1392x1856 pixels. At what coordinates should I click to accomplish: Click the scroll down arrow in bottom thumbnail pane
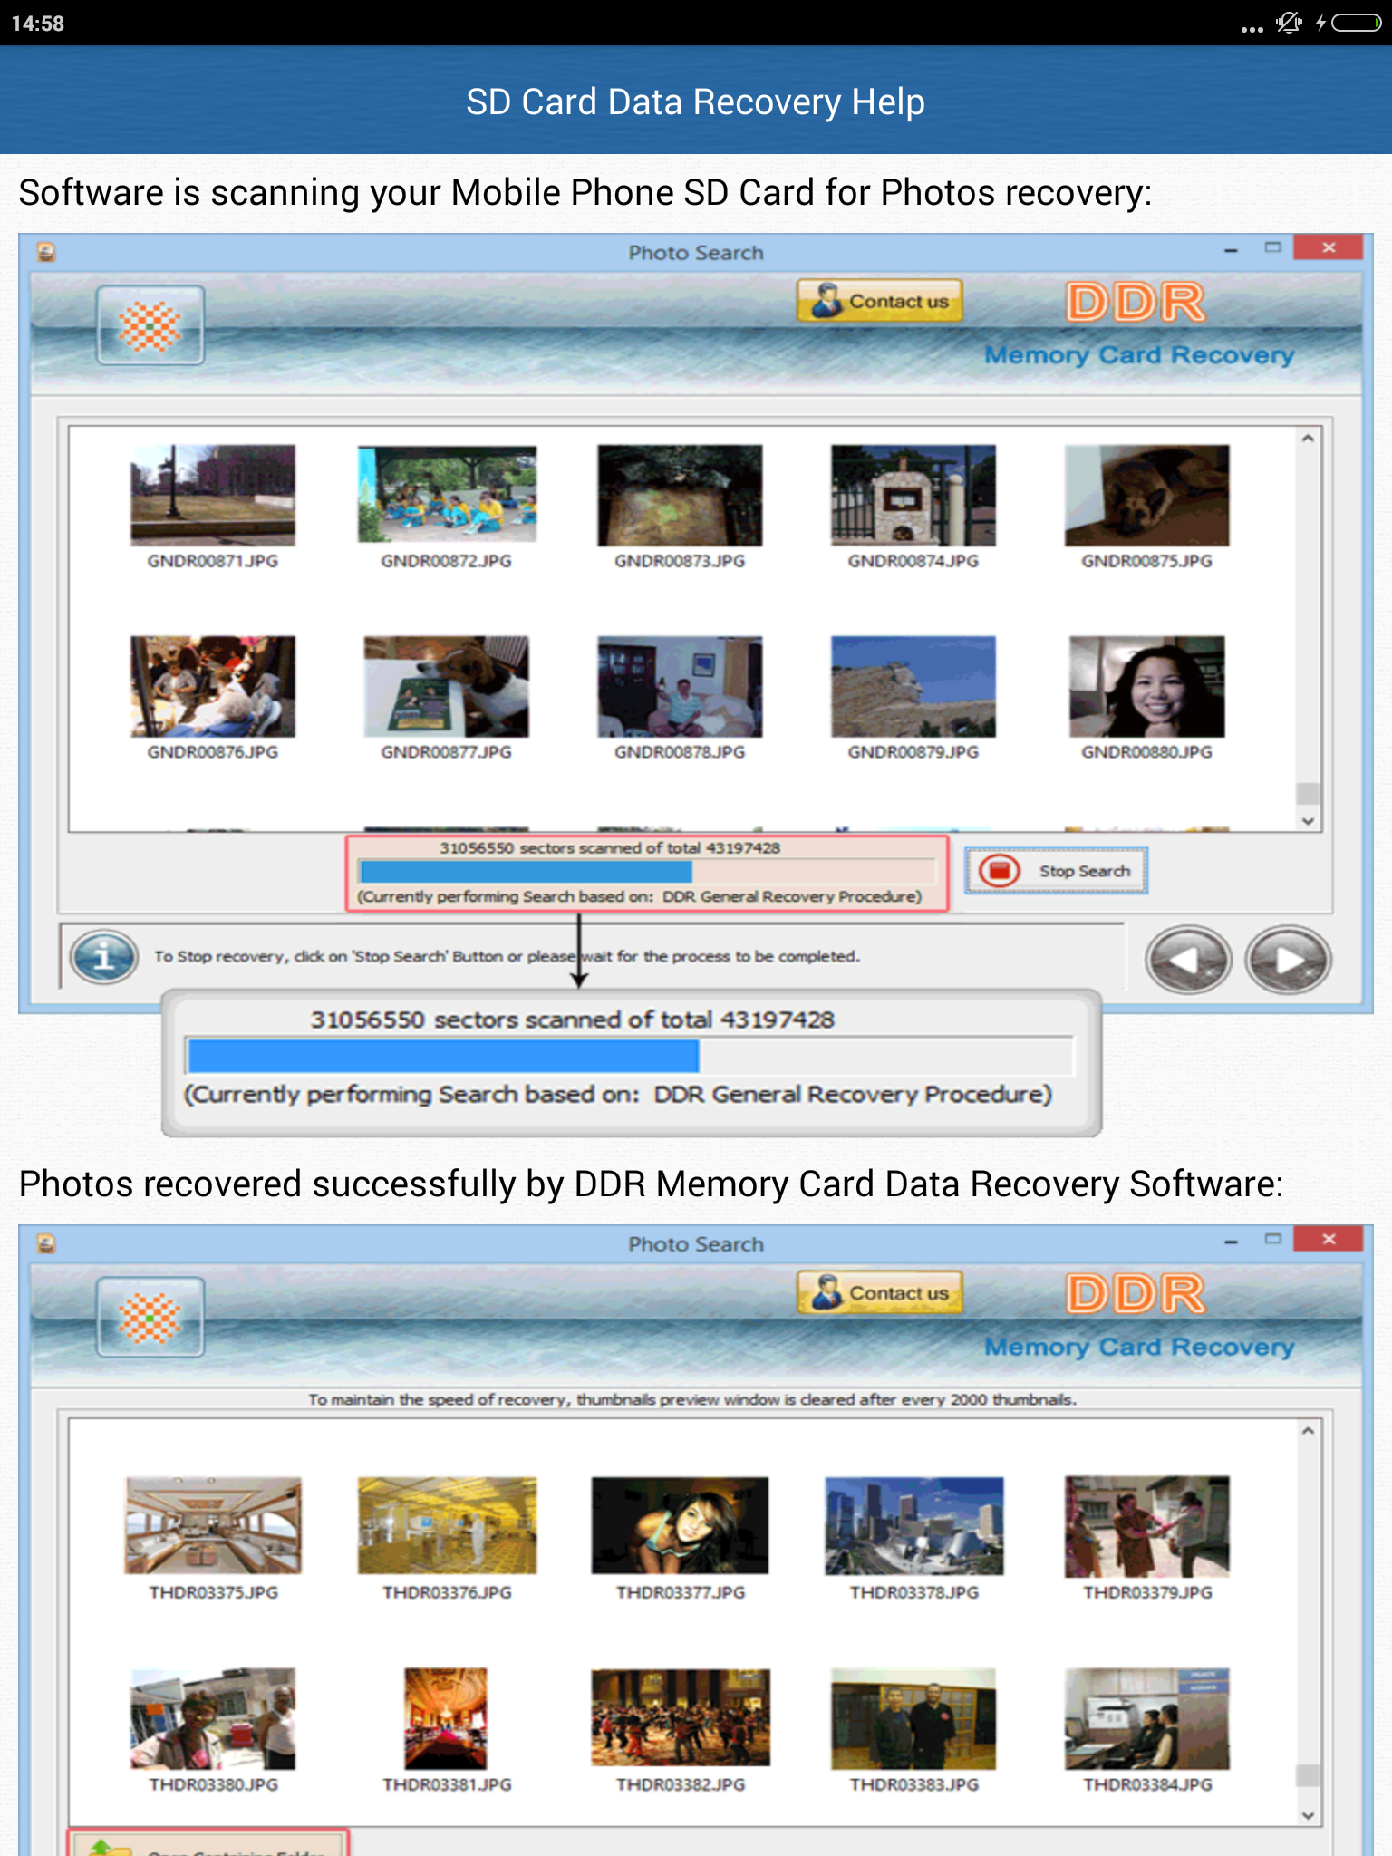tap(1308, 1815)
